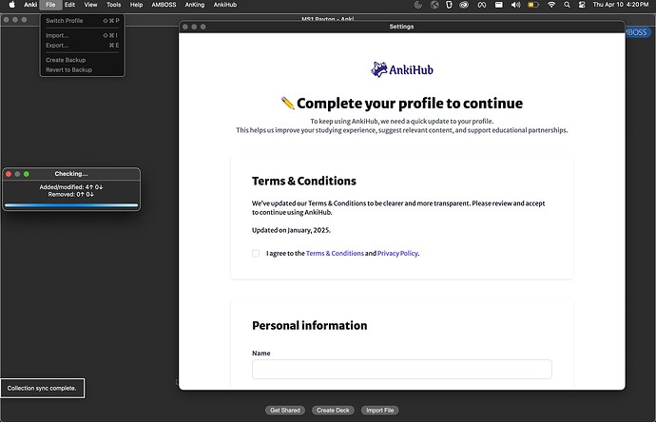Image resolution: width=656 pixels, height=422 pixels.
Task: Click the shield icon in menu bar
Action: (x=449, y=5)
